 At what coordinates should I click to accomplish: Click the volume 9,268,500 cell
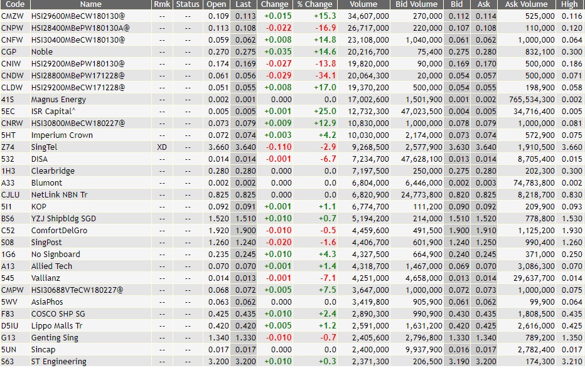[x=370, y=147]
